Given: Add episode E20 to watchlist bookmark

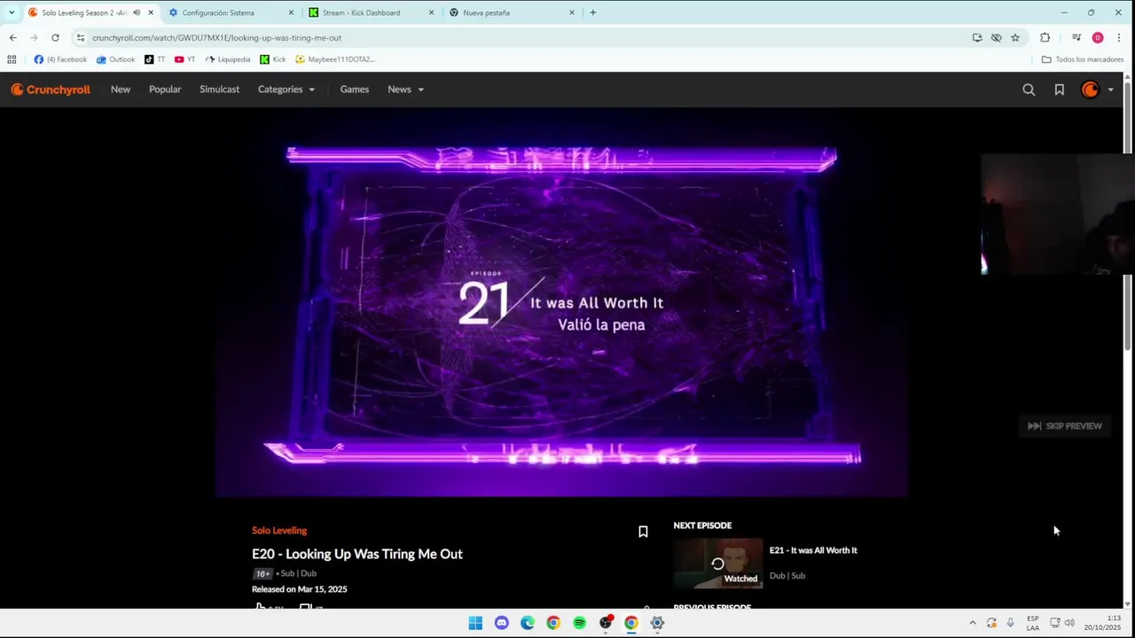Looking at the screenshot, I should (x=643, y=532).
